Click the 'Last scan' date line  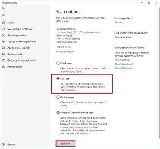(78, 32)
